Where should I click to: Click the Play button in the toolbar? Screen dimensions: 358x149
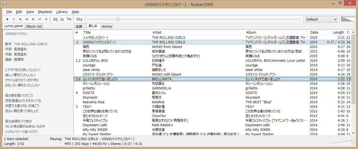pos(20,19)
